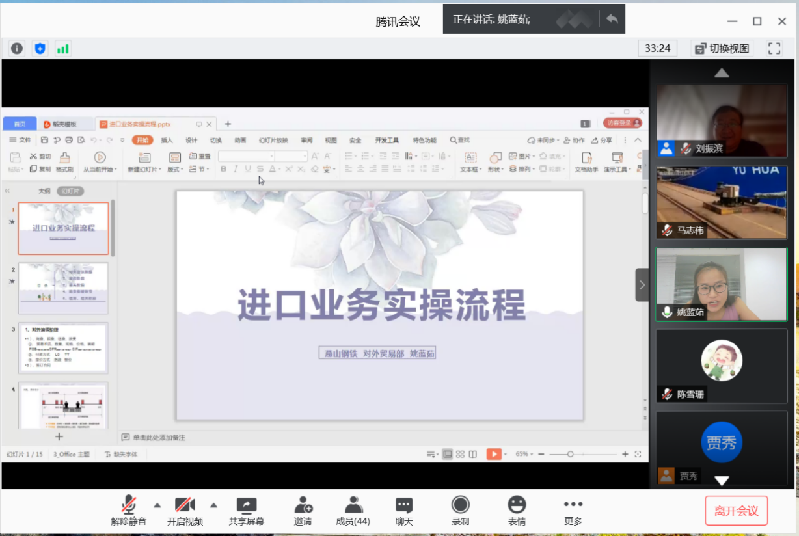Open the emoji reactions (表情) icon

pyautogui.click(x=517, y=511)
